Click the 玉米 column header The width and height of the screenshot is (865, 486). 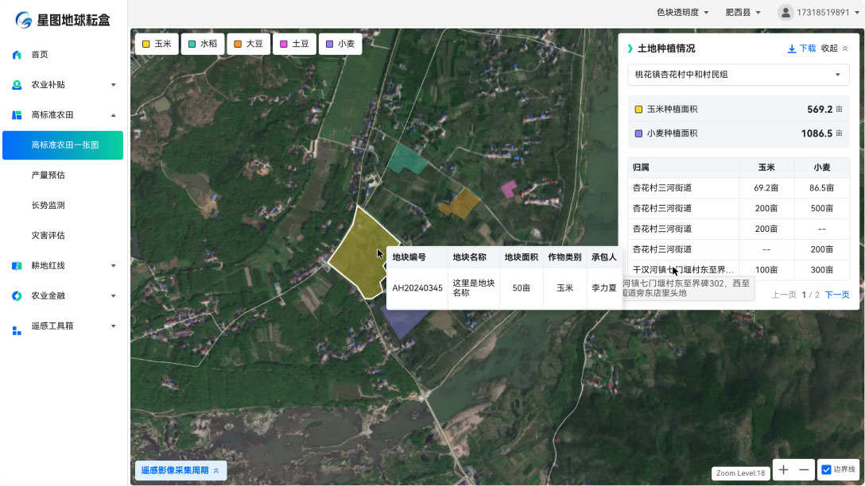[x=766, y=168]
